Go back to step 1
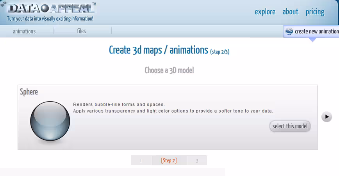 [141, 160]
